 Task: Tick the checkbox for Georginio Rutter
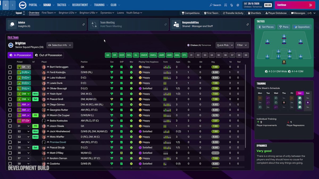[10, 110]
